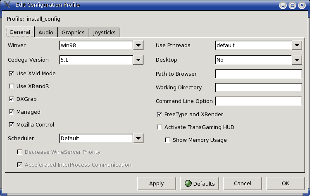Screen dimensions: 310x196
Task: Maximize the configuration dialog window
Action: click(x=292, y=5)
